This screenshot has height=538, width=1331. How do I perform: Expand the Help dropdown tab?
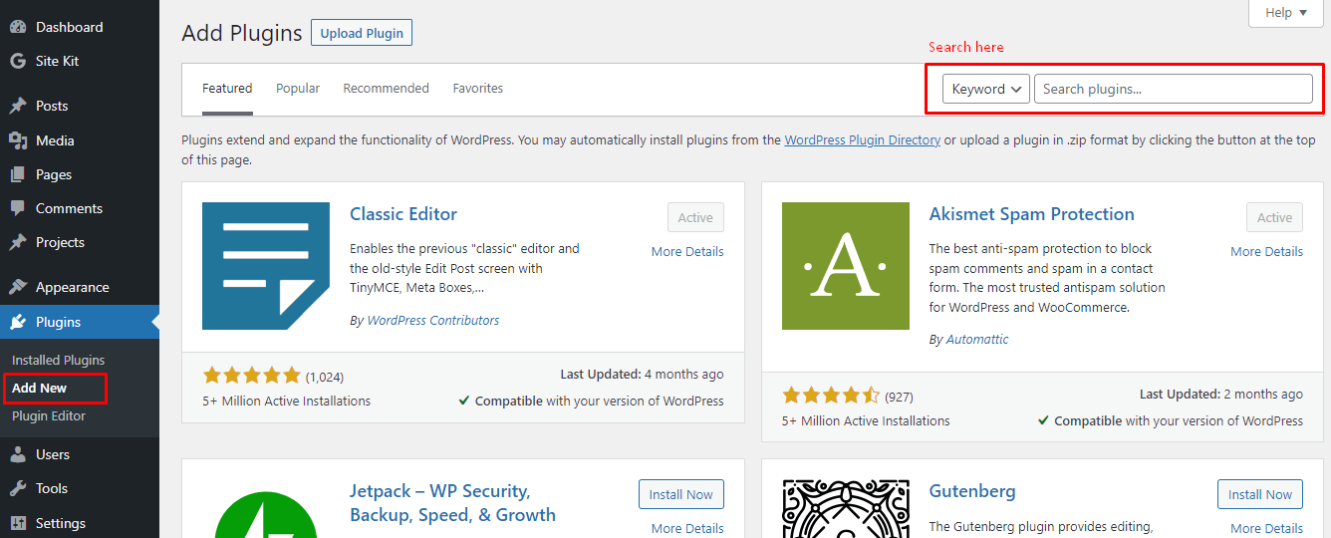pos(1286,13)
